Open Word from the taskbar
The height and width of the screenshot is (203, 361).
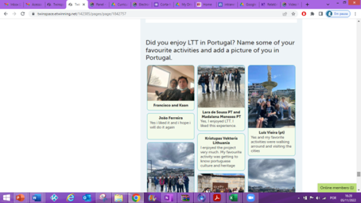(x=37, y=198)
